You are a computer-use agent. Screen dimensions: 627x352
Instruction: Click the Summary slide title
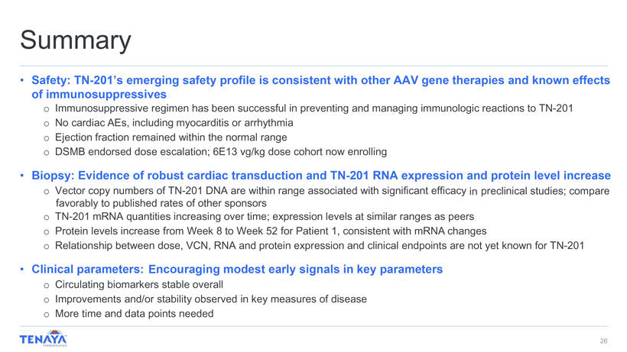pos(76,40)
